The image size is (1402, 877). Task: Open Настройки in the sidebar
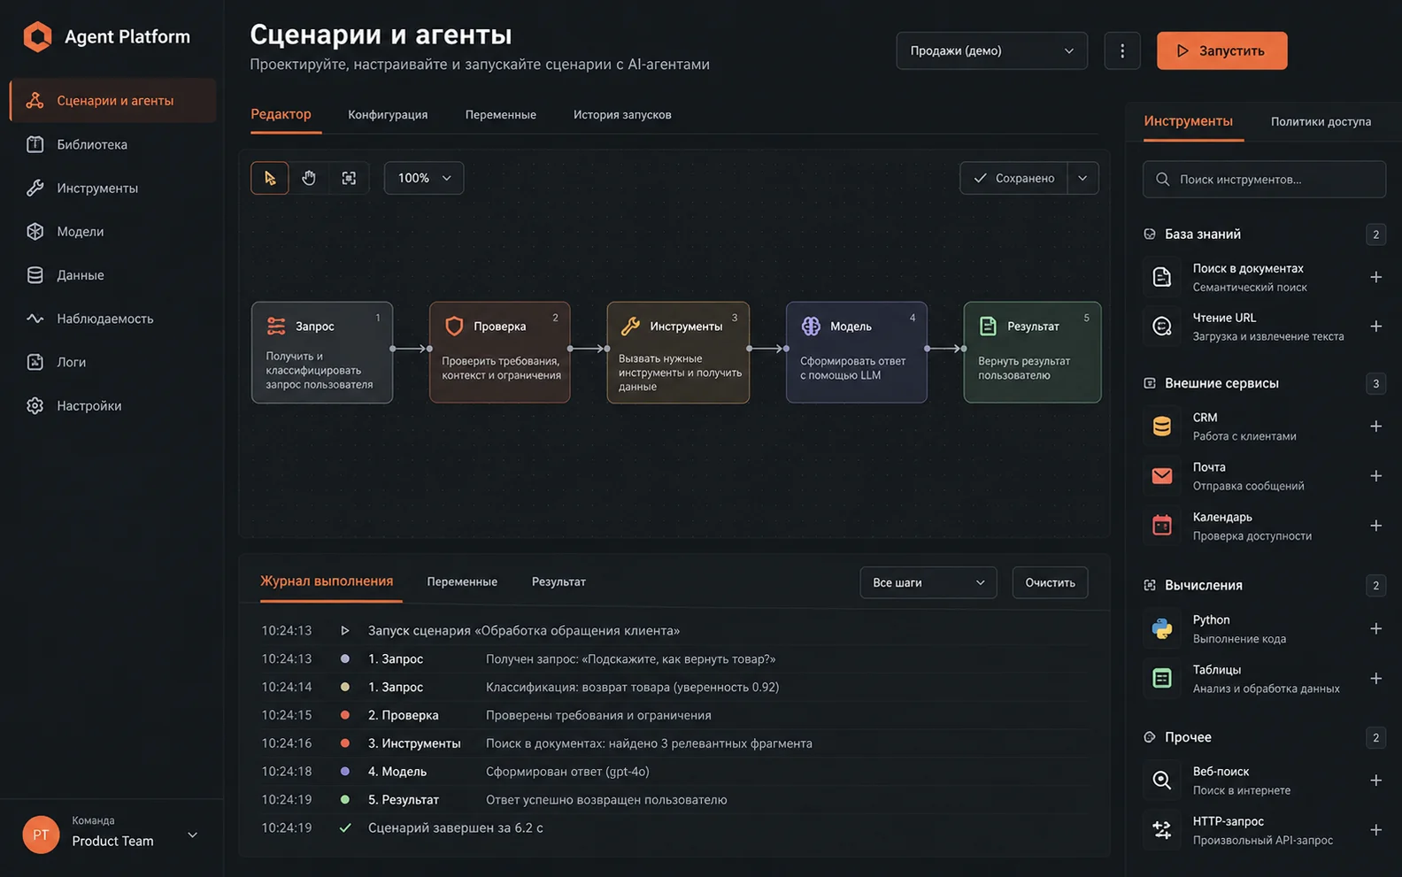point(112,405)
